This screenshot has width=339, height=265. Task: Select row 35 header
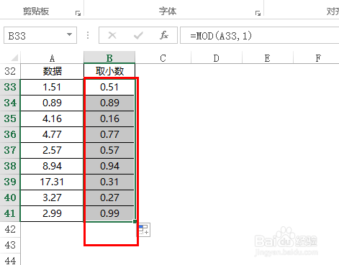coord(10,118)
